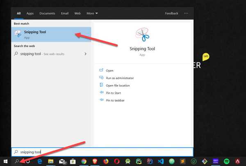Image resolution: width=246 pixels, height=166 pixels.
Task: Open 'snipping tool - See web results' suggestion
Action: coord(51,54)
